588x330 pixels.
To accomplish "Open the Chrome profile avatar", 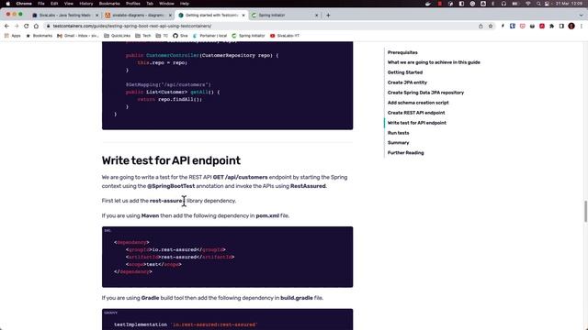I will point(571,27).
